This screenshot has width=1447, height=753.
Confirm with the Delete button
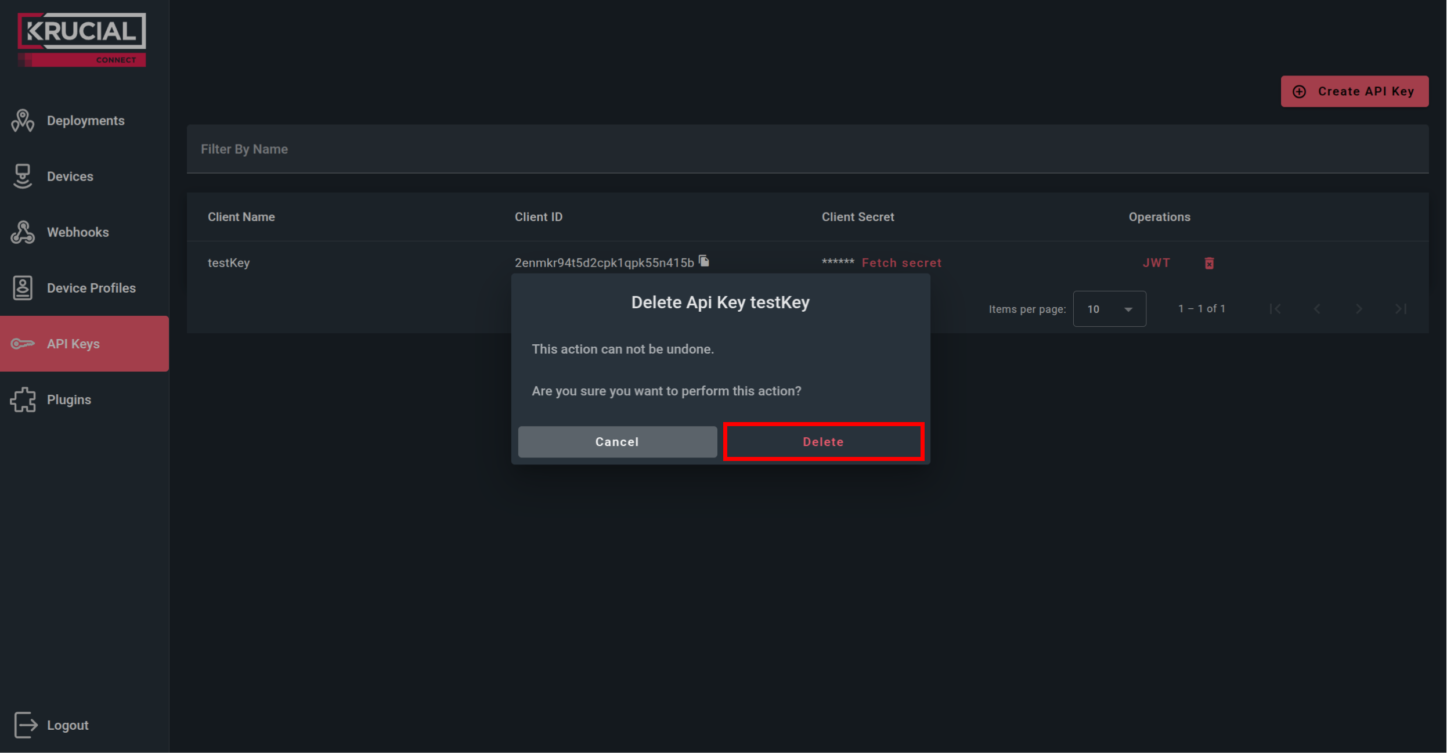coord(823,442)
